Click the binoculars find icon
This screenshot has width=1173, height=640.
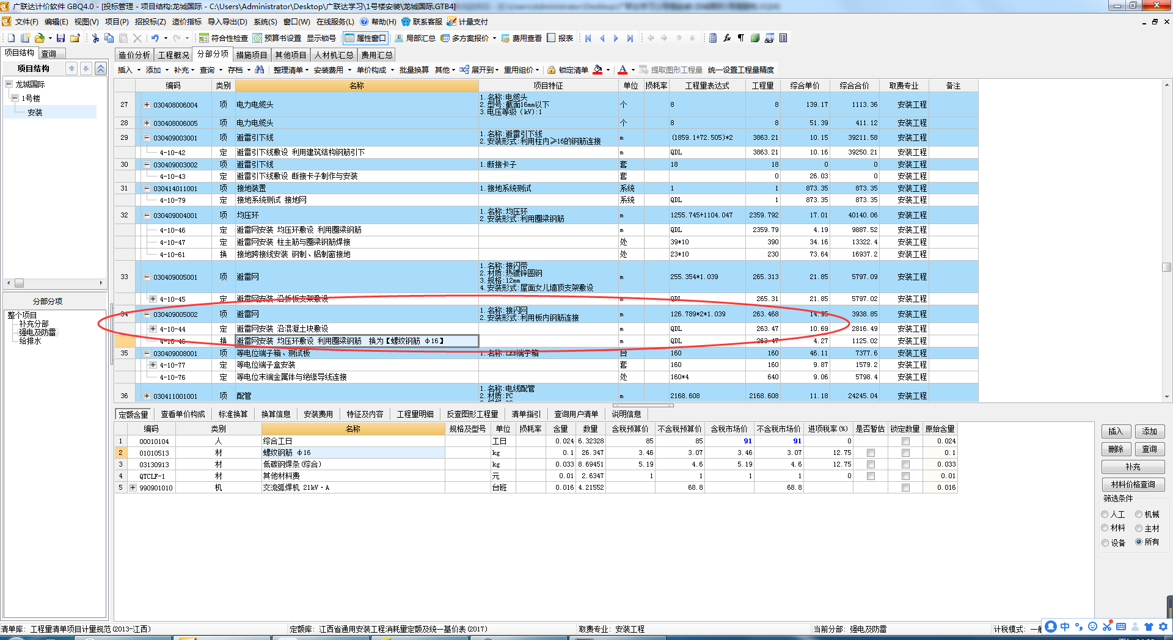260,70
